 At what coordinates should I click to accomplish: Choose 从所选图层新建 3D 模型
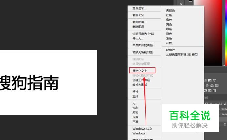(x=182, y=55)
